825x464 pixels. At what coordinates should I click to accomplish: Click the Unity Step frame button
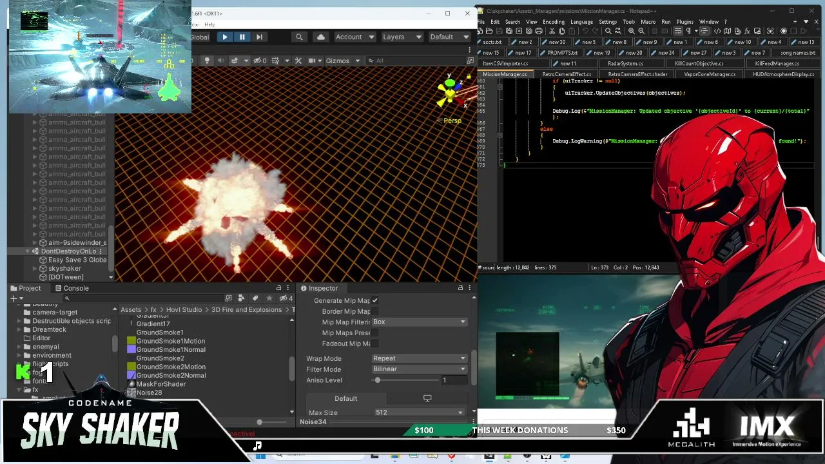(259, 37)
